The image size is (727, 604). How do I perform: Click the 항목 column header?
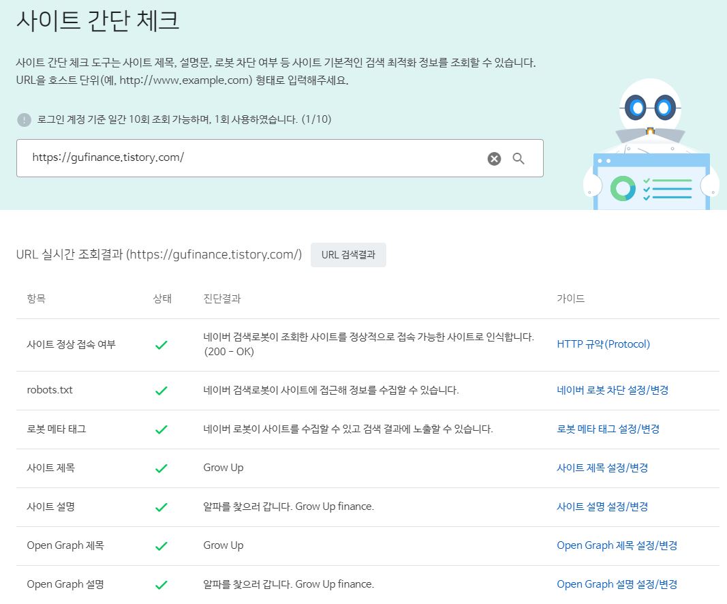[x=36, y=299]
